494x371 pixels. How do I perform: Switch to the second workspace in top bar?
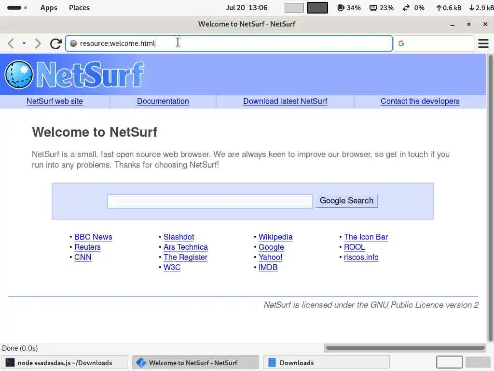pyautogui.click(x=317, y=8)
